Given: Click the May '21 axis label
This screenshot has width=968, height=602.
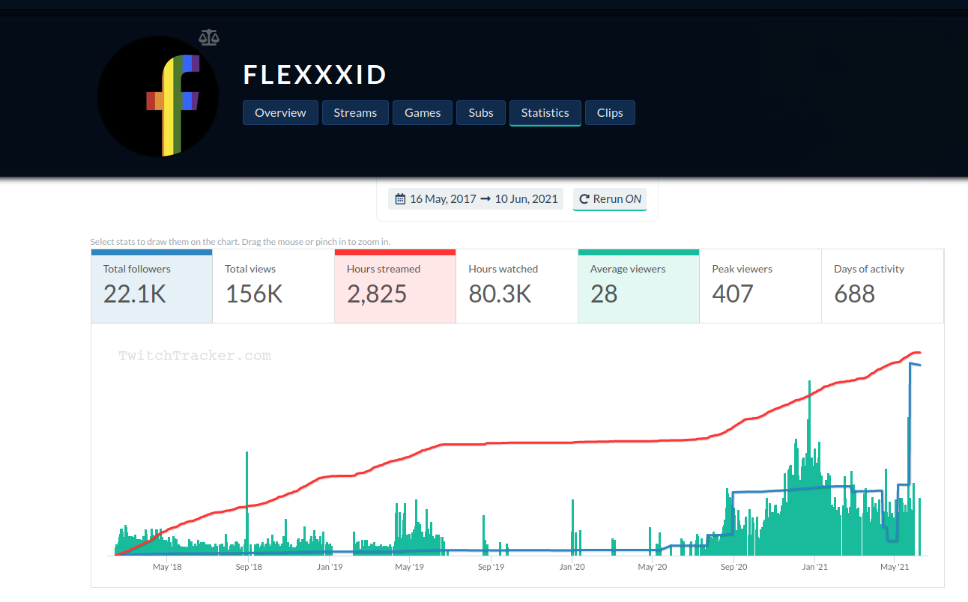Looking at the screenshot, I should click(x=895, y=567).
